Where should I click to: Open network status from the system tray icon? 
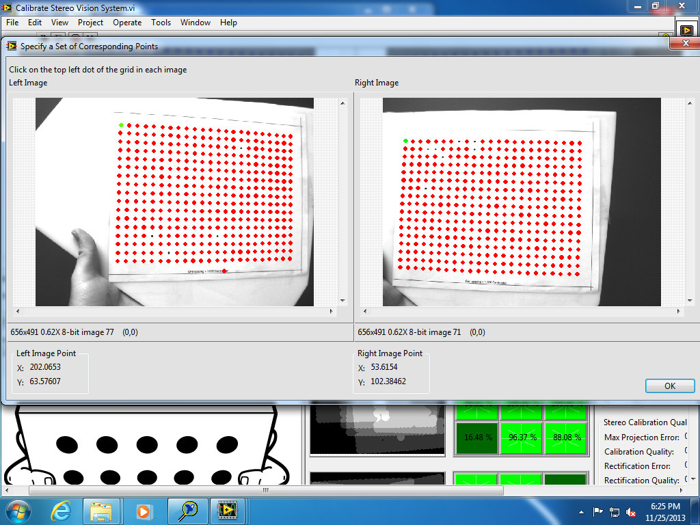[616, 511]
